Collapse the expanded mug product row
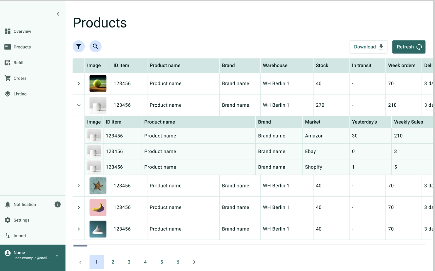Image resolution: width=435 pixels, height=271 pixels. (x=79, y=105)
